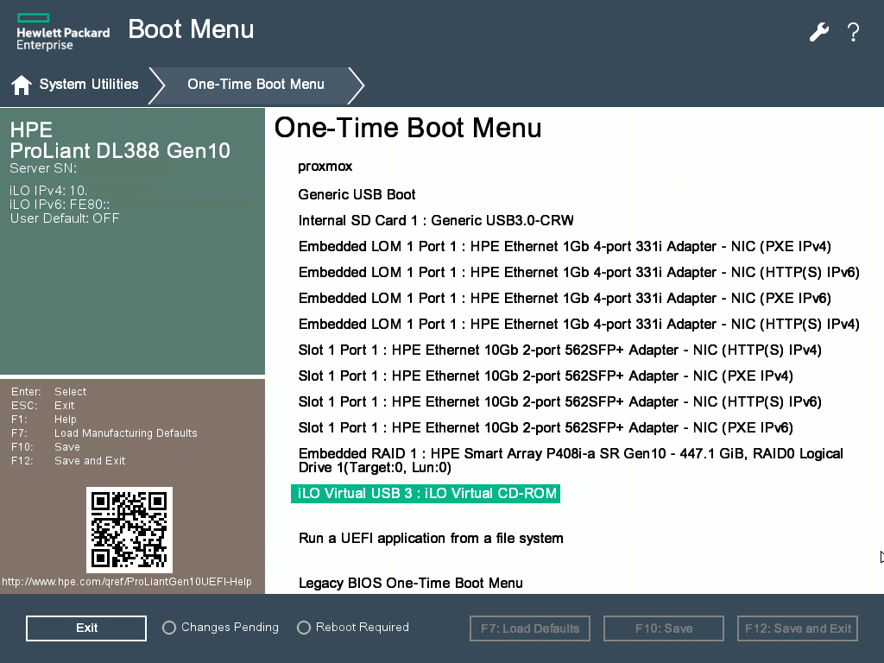Boot Embedded LOM 1 NIC (PXE IPv4)
This screenshot has height=663, width=884.
point(565,246)
